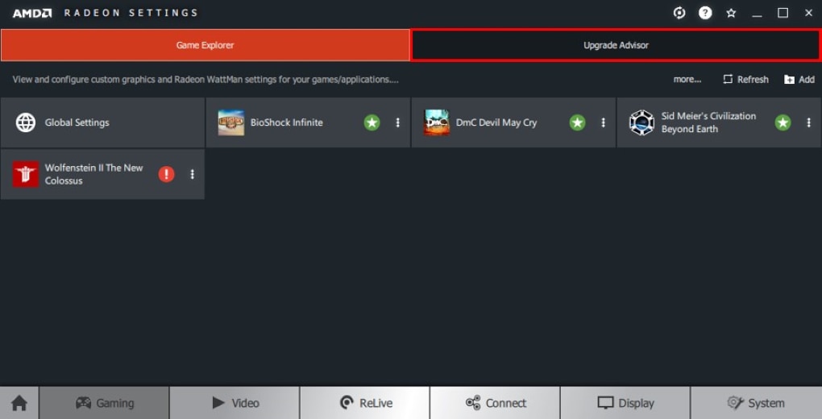
Task: Open the Display section
Action: [625, 403]
